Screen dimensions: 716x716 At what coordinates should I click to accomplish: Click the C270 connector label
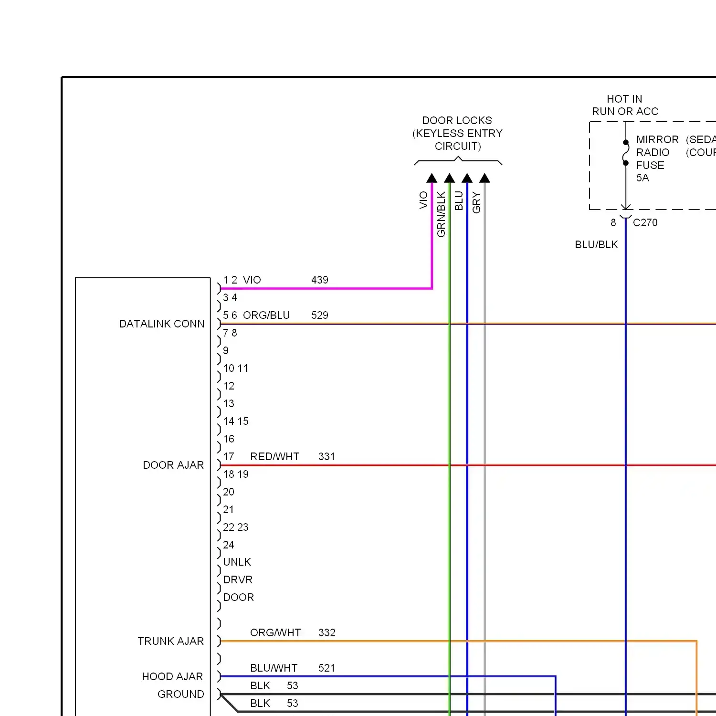pos(645,222)
